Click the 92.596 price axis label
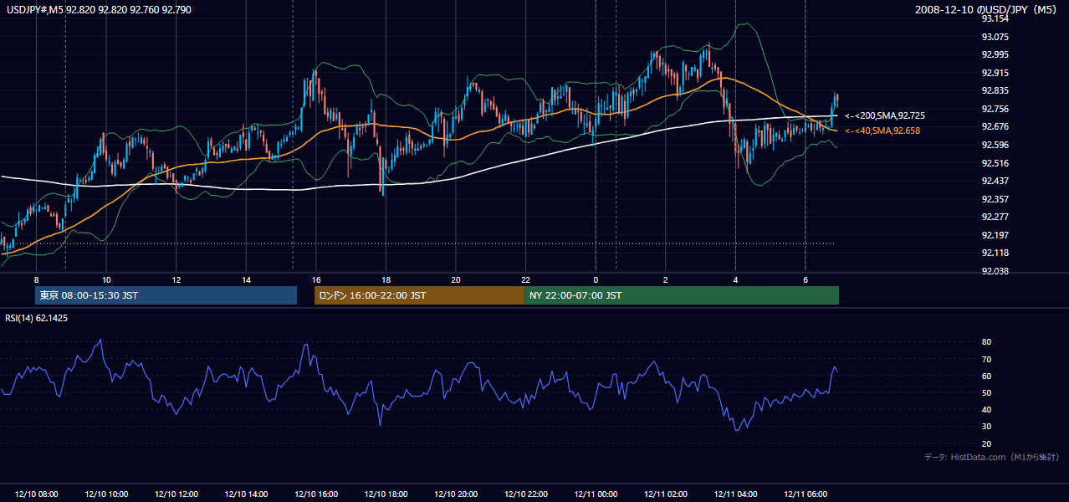 [x=995, y=145]
